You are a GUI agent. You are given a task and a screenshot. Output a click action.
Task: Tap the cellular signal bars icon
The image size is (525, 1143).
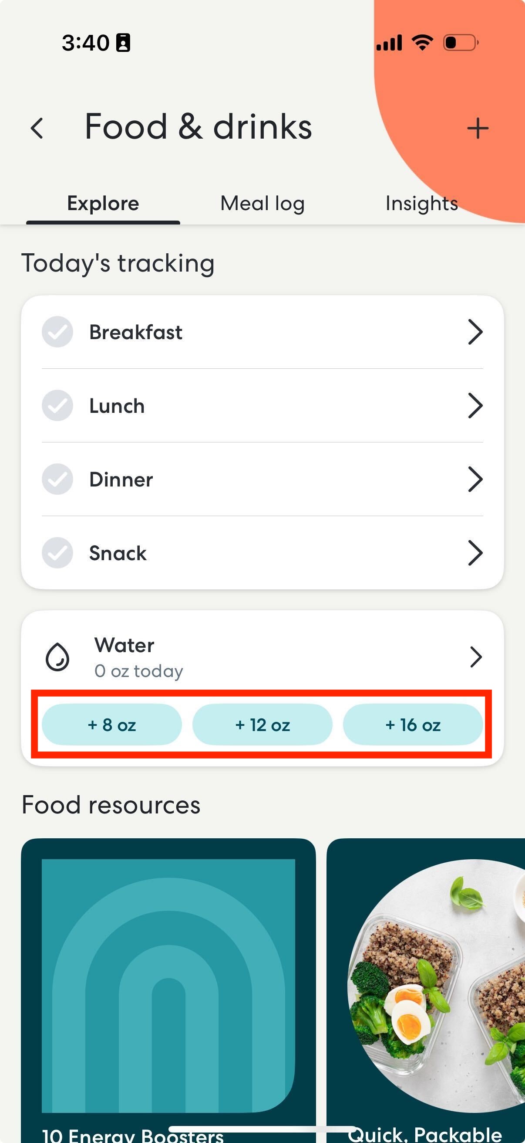389,43
